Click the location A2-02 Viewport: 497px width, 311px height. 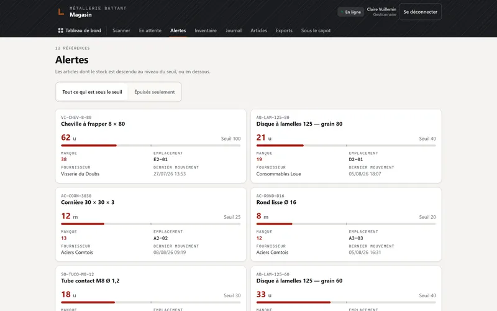pos(160,238)
